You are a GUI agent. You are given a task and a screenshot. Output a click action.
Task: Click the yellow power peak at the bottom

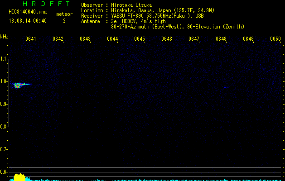pos(19,177)
